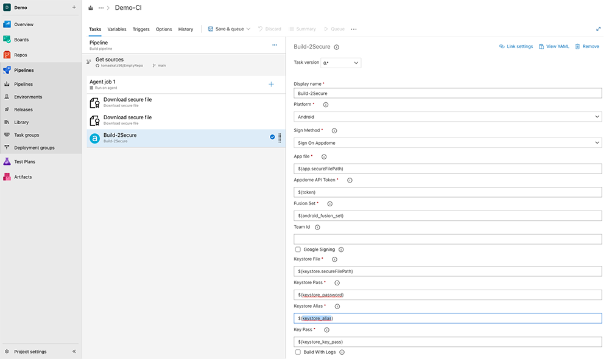Open the Releases section
Screen dimensions: 609x359
click(24, 110)
